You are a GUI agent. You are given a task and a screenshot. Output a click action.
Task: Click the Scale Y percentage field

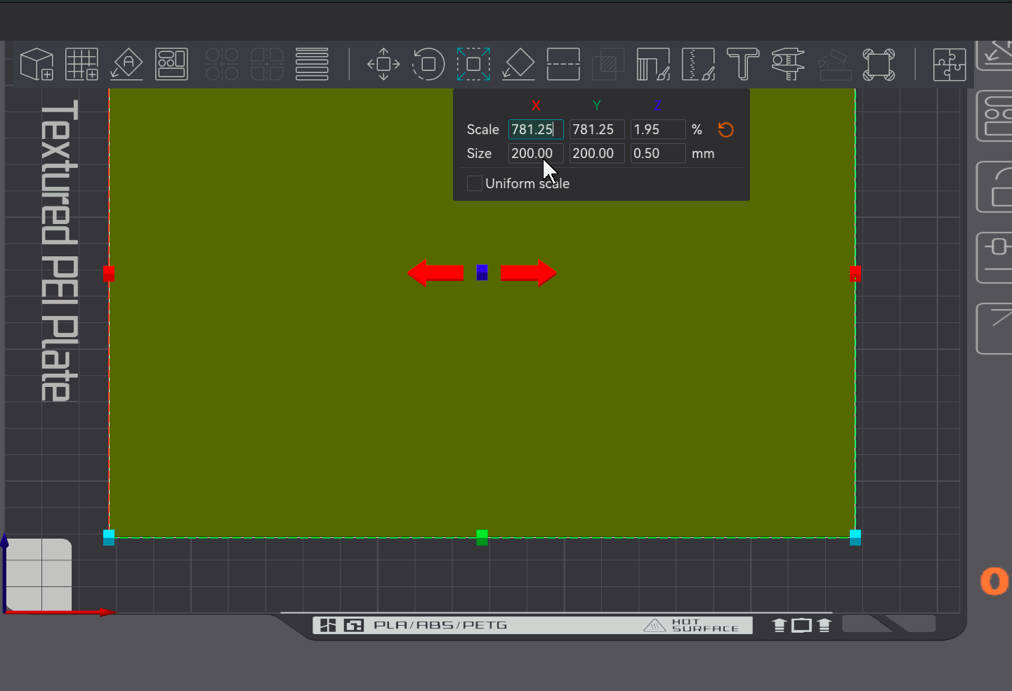[597, 129]
